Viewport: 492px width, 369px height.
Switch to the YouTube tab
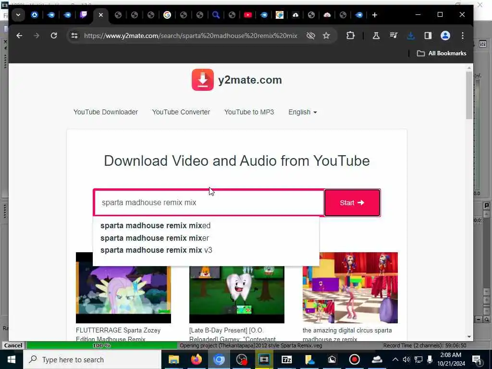point(248,15)
